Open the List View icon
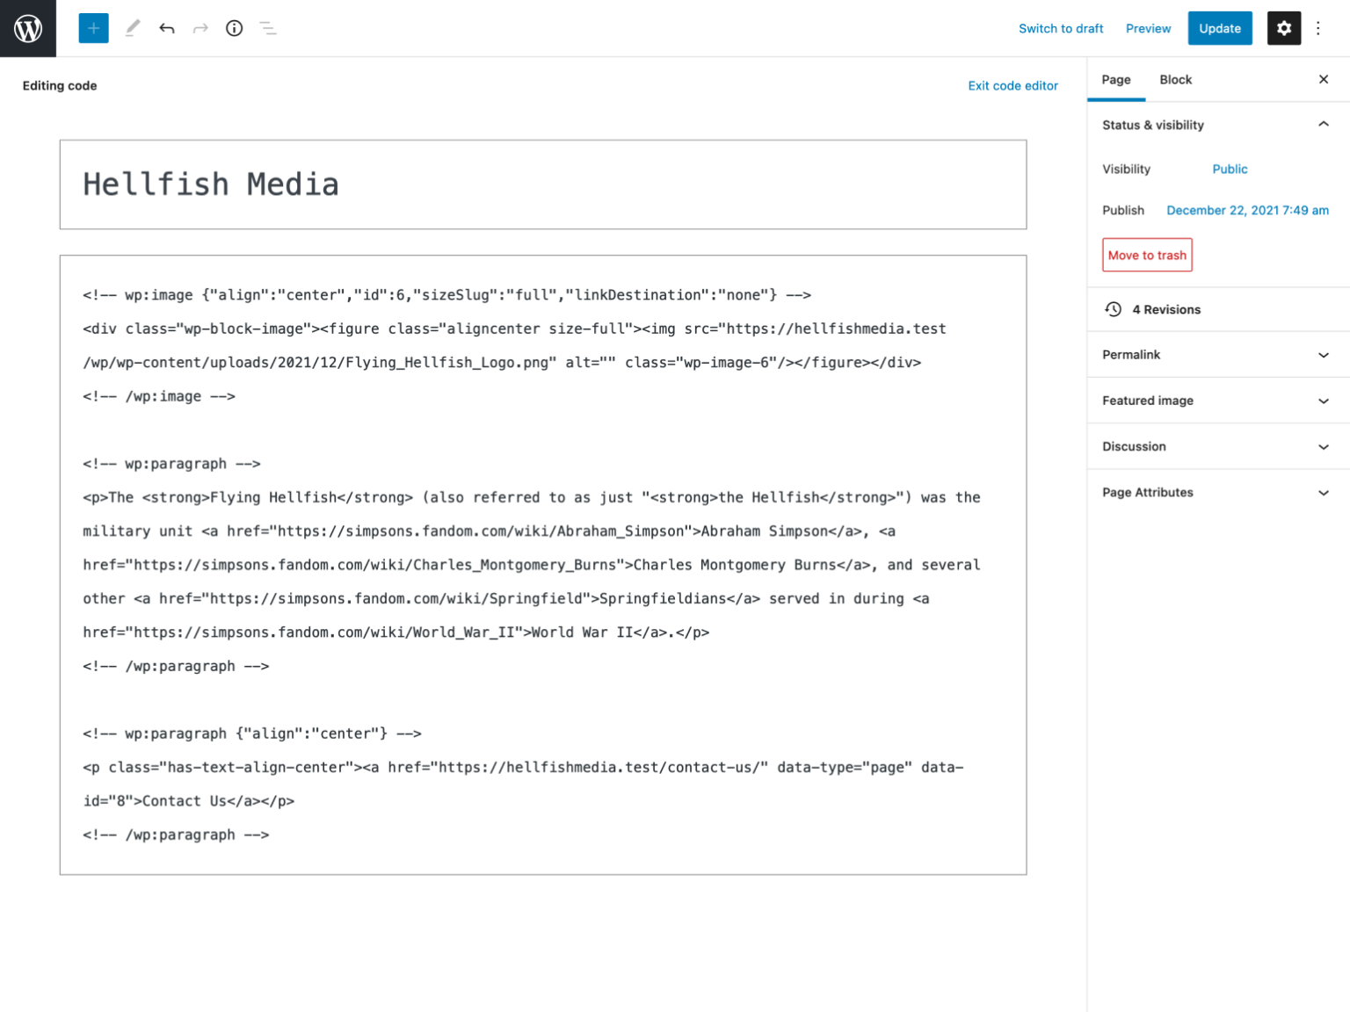Viewport: 1350px width, 1012px height. click(268, 28)
